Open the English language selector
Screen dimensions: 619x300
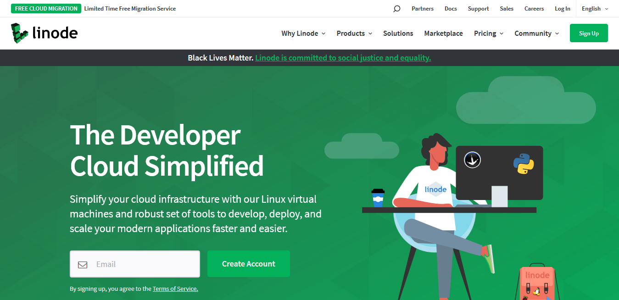coord(595,9)
